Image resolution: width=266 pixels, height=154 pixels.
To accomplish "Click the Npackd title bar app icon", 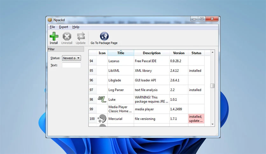I will [x=50, y=20].
